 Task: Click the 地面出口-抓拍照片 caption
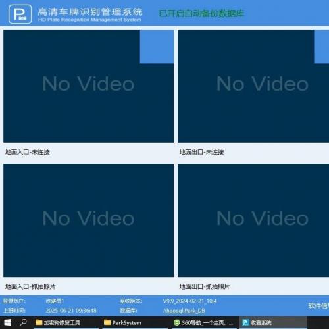[x=205, y=286]
